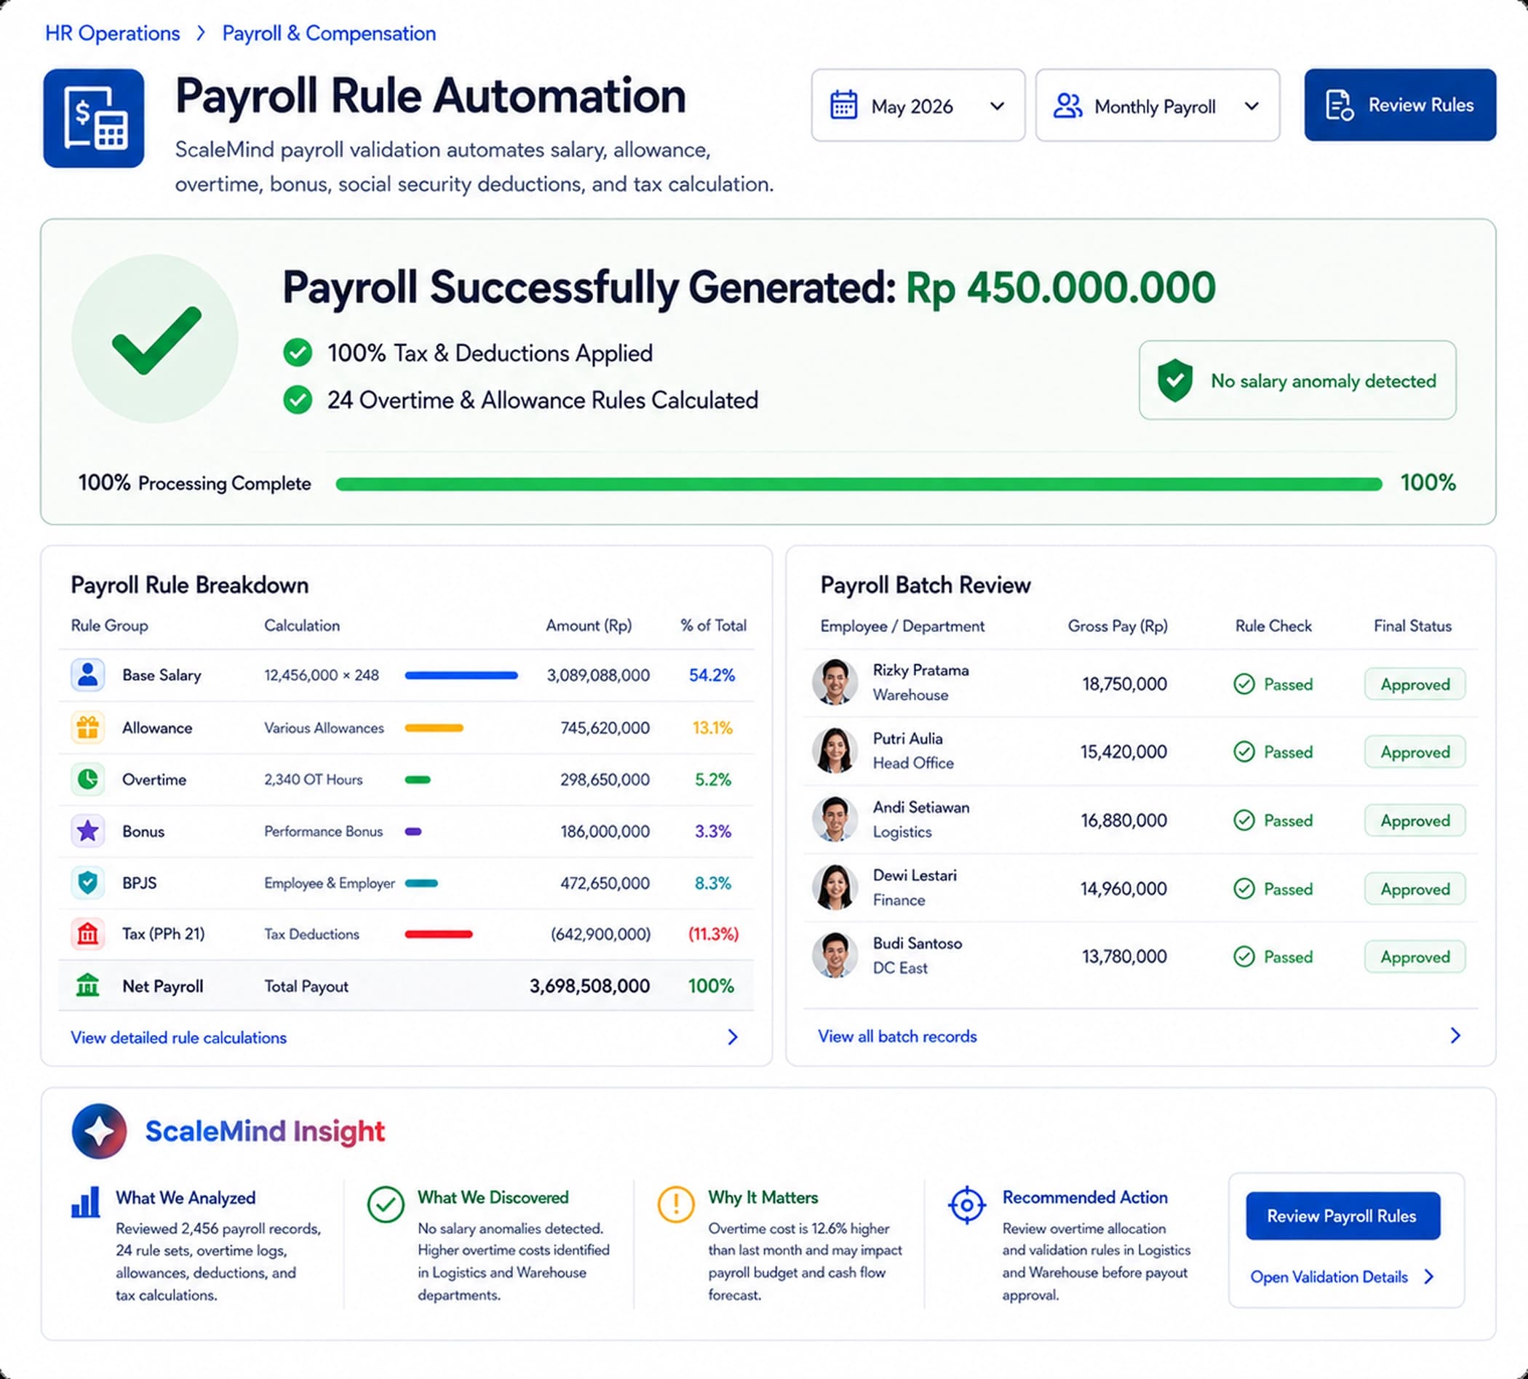Viewport: 1528px width, 1379px height.
Task: Click Andi Setiawan's avatar photo
Action: pyautogui.click(x=835, y=818)
